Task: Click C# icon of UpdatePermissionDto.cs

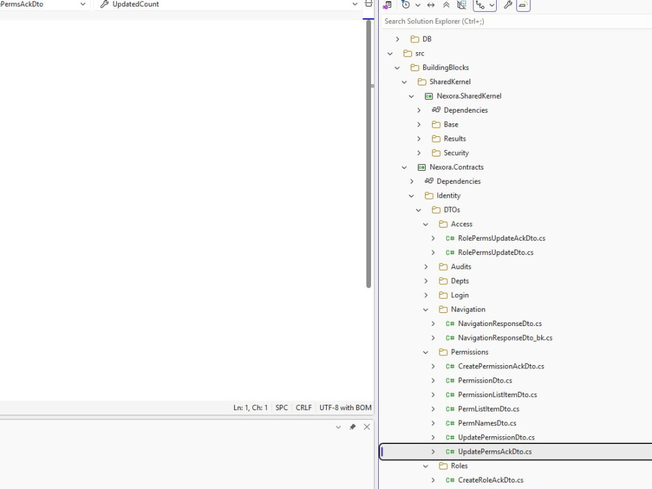Action: click(450, 437)
